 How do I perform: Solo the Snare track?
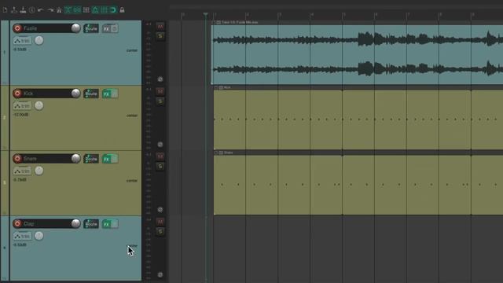[x=160, y=166]
